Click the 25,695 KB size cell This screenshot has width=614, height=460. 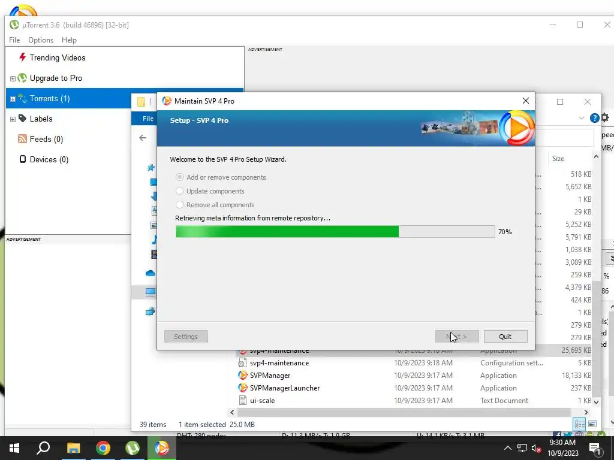pyautogui.click(x=576, y=350)
